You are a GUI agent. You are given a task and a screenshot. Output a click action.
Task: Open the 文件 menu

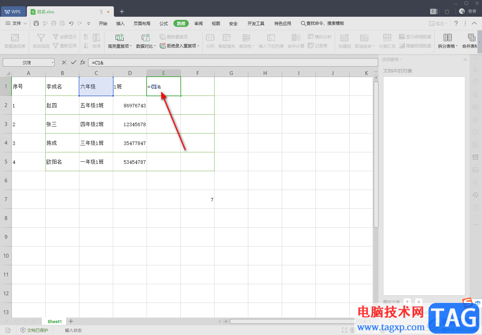tap(16, 23)
